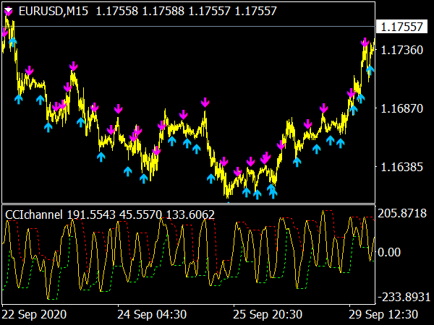Click the CCIchannel indicator label
Viewport: 434px width, 325px height.
34,214
